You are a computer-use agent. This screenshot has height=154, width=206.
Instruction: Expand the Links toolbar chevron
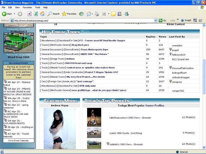(178, 20)
